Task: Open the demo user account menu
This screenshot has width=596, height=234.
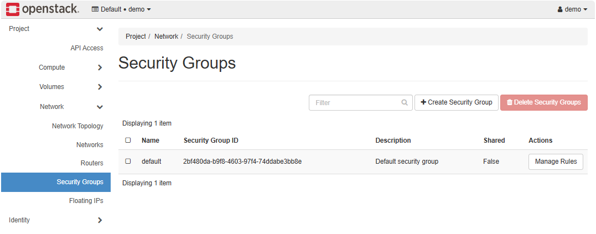Action: pyautogui.click(x=572, y=9)
